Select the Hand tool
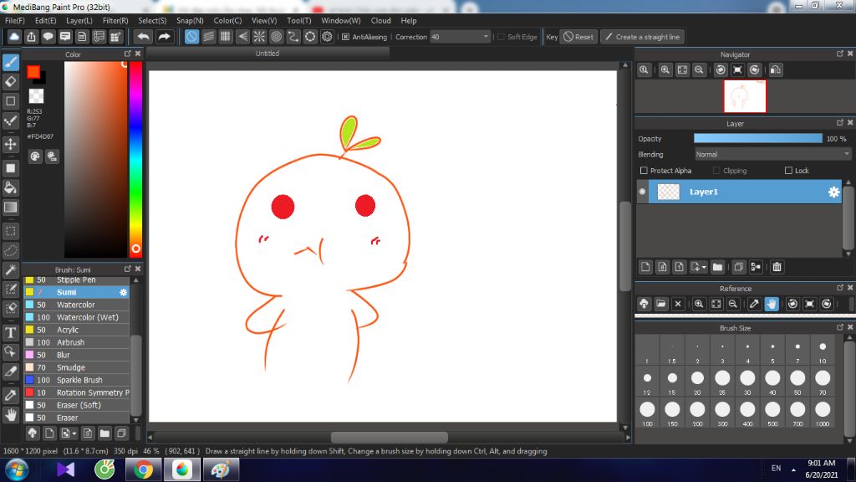This screenshot has height=482, width=856. tap(10, 415)
